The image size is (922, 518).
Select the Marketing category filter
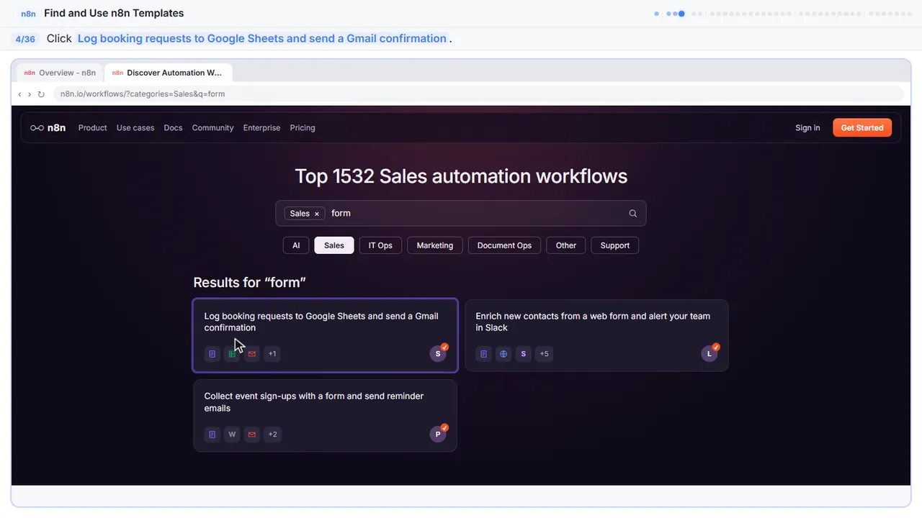[435, 245]
